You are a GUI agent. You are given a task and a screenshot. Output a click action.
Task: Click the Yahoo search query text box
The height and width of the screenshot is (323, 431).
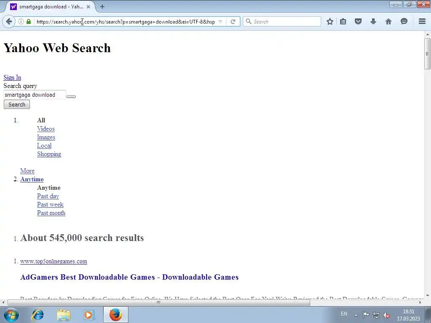[x=35, y=95]
